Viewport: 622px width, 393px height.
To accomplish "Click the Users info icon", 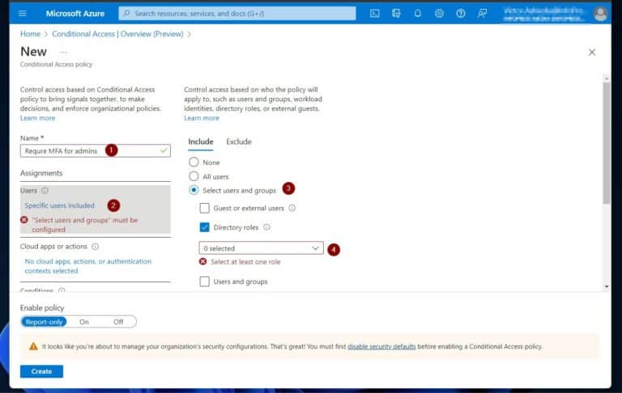I will (45, 191).
